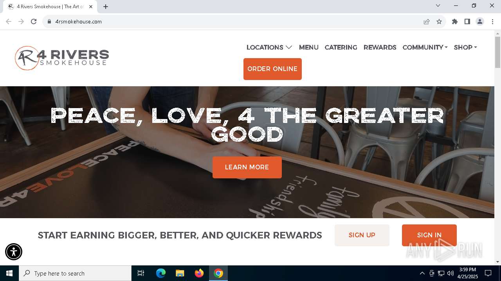Reload the page with the refresh icon
501x281 pixels.
[x=34, y=21]
